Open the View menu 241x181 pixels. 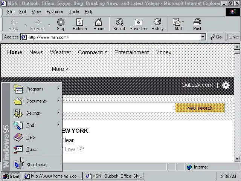click(x=36, y=12)
